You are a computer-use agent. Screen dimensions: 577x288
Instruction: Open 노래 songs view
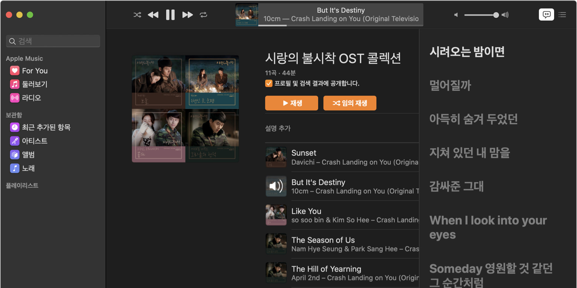28,168
